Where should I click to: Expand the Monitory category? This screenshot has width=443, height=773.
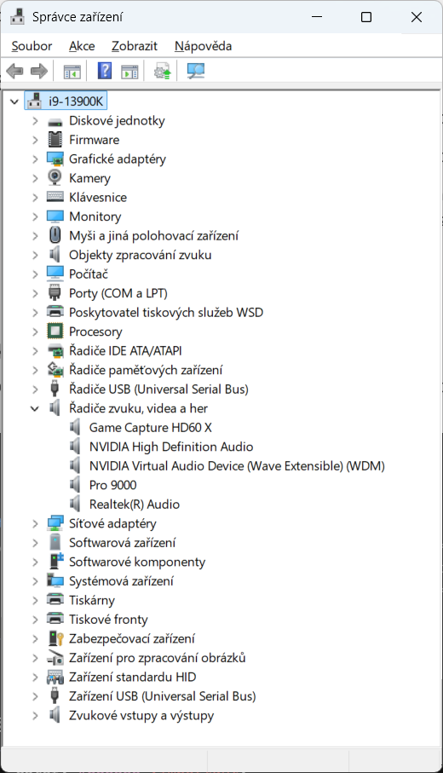[x=35, y=216]
